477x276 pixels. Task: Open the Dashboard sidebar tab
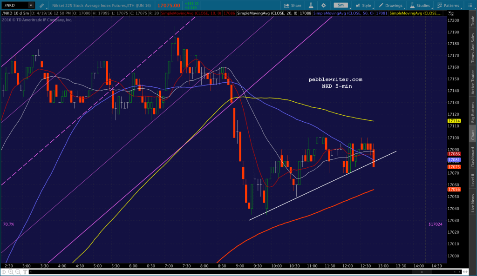tap(473, 157)
